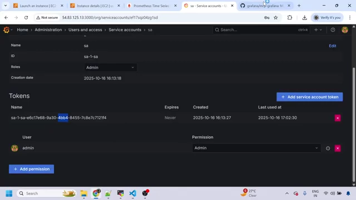Image resolution: width=356 pixels, height=200 pixels.
Task: Reload the page with refresh icon
Action: click(26, 17)
